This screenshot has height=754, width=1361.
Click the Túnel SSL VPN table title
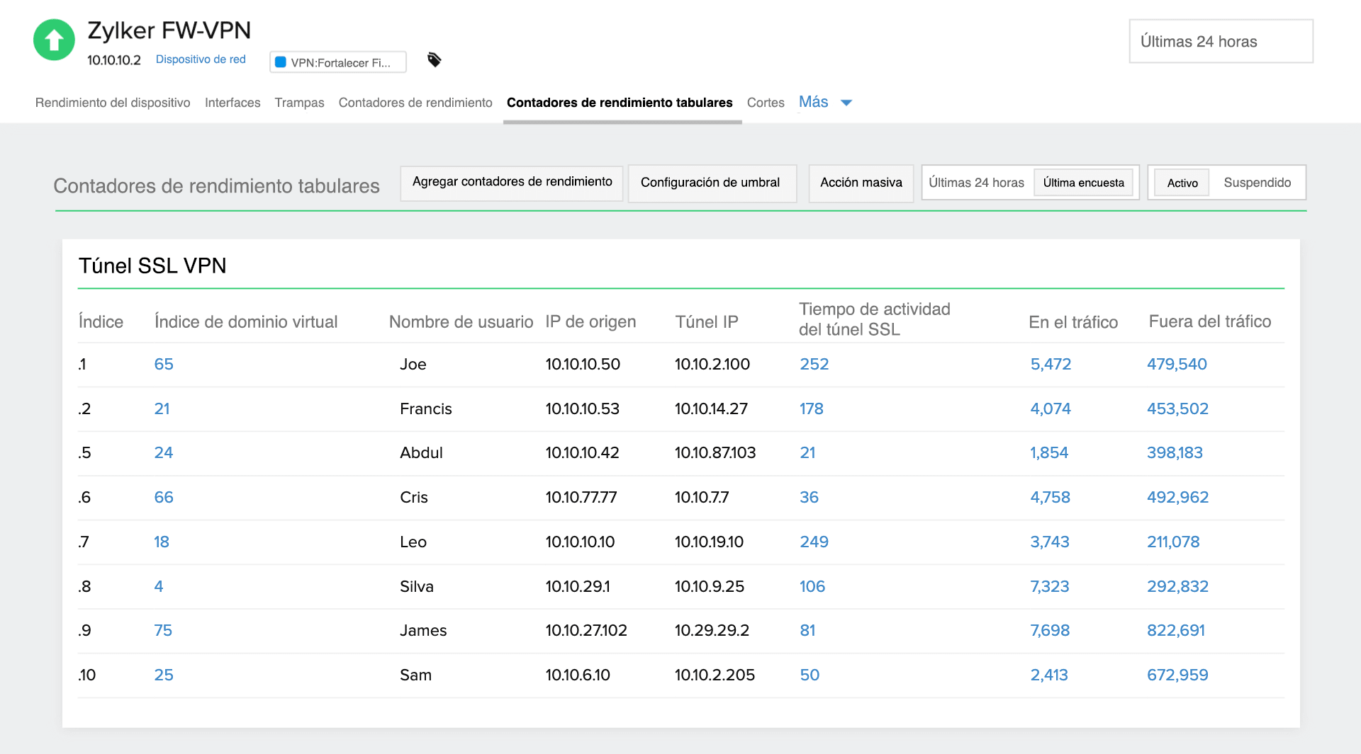coord(152,266)
